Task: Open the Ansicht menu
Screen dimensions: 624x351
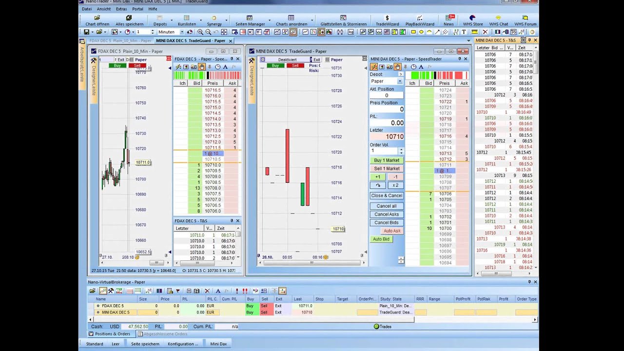Action: point(104,9)
